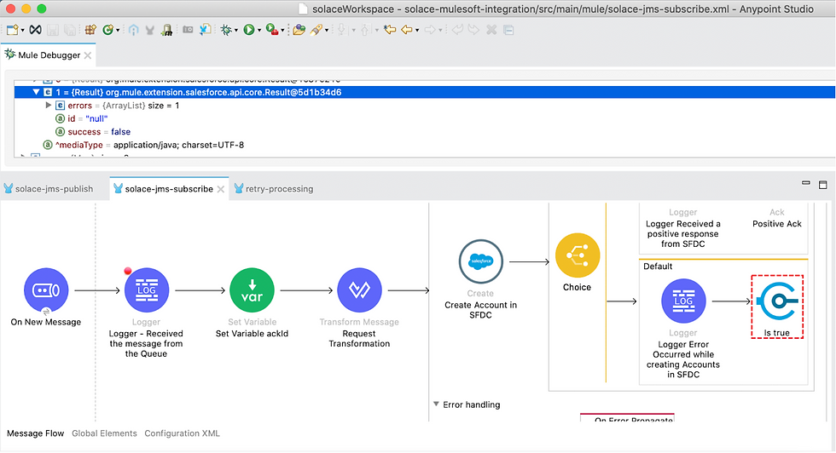This screenshot has height=453, width=836.
Task: Click the camera snapshot toolbar icon
Action: tap(188, 30)
